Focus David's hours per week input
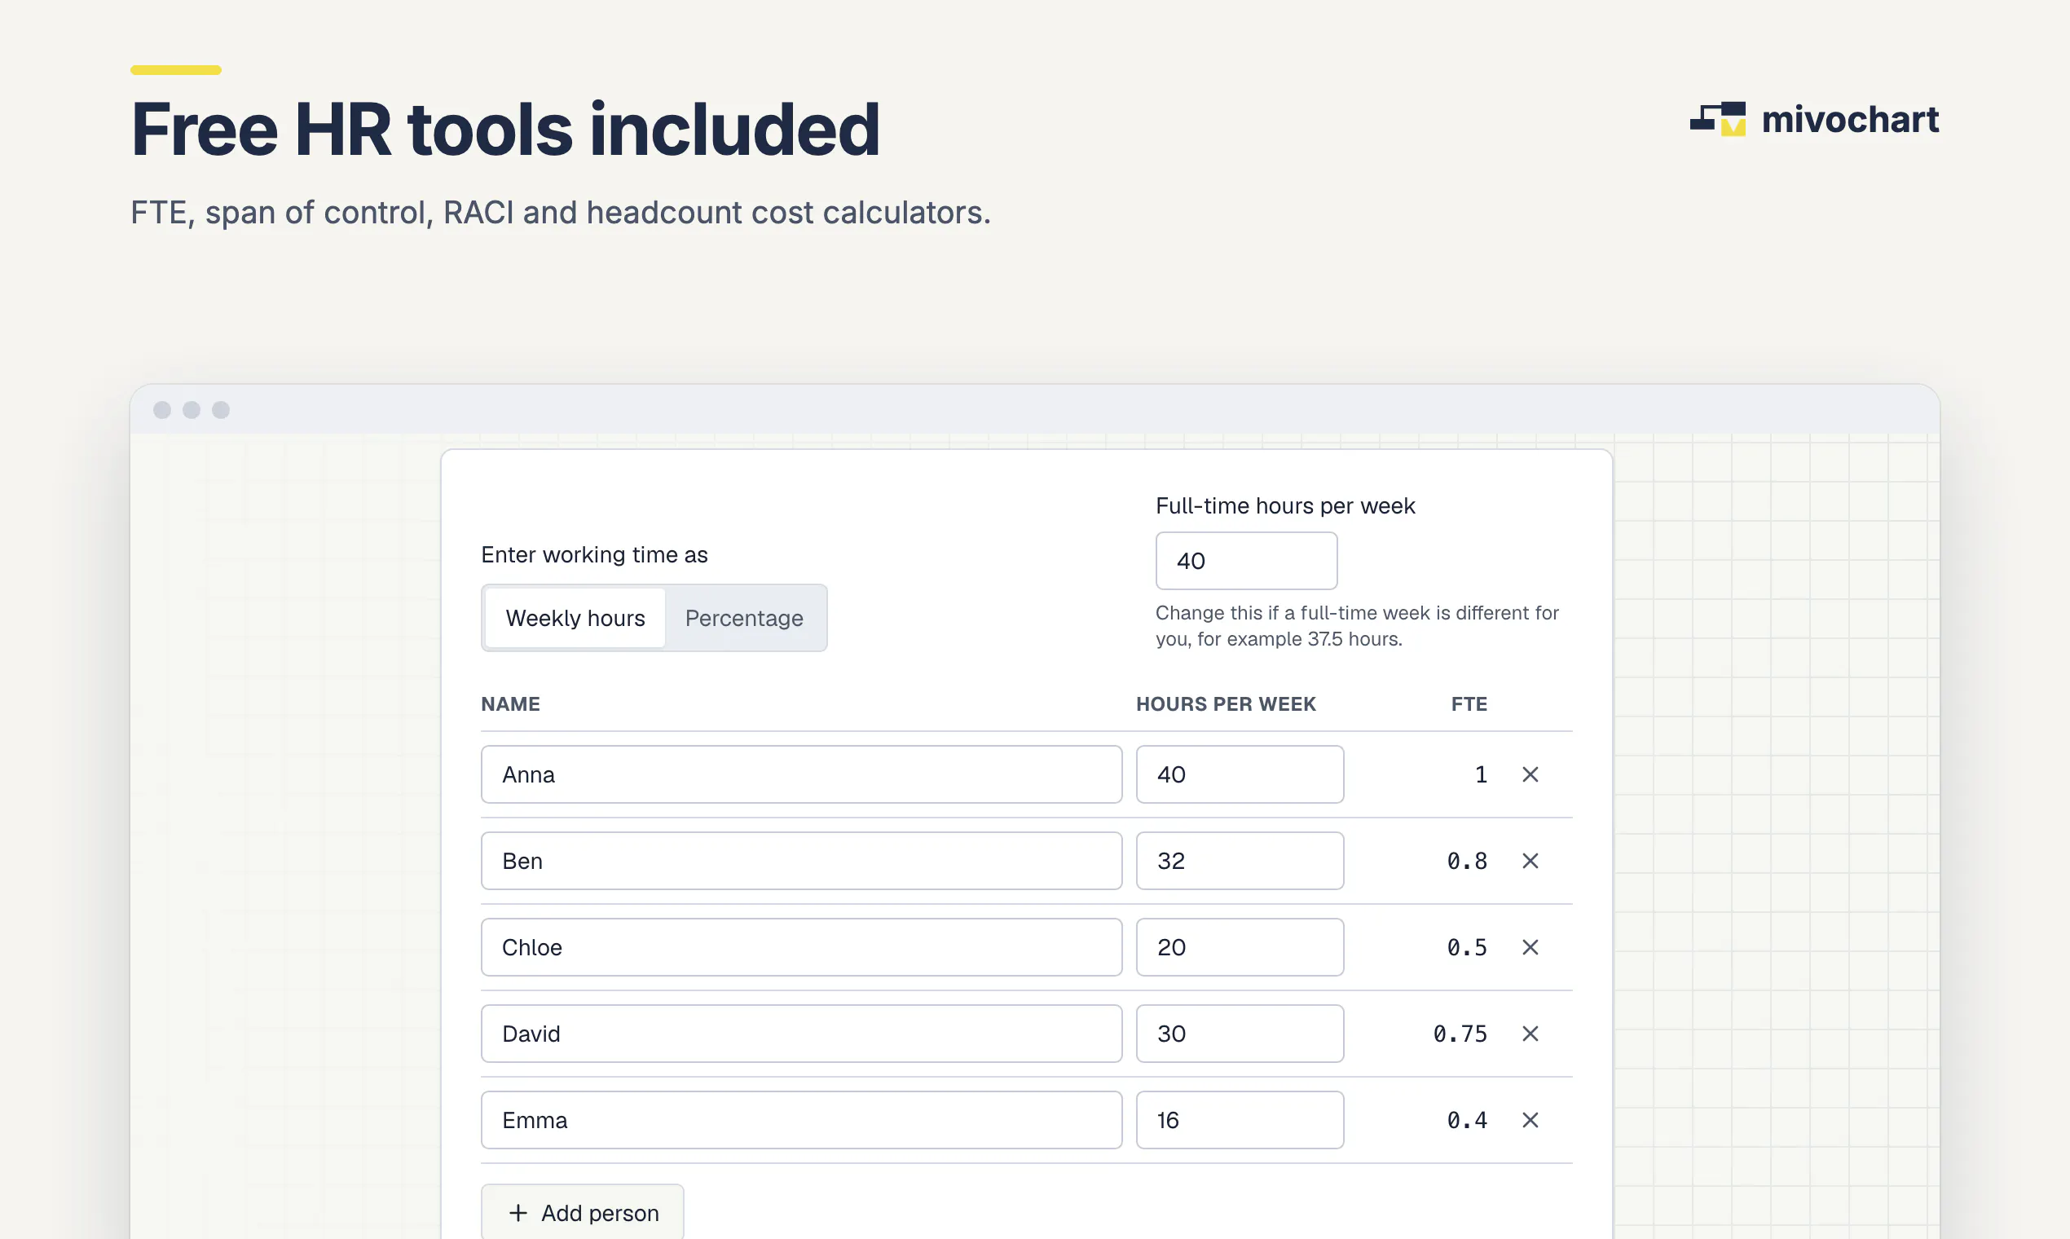The image size is (2070, 1239). [x=1240, y=1034]
